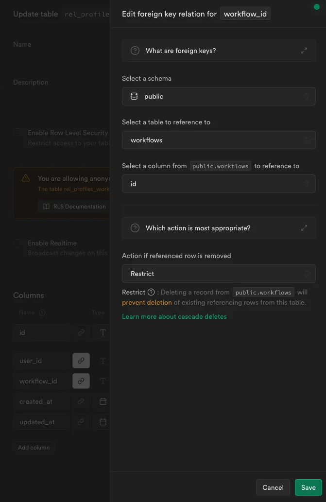Enable the Realtime broadcast checkbox
Image resolution: width=326 pixels, height=502 pixels.
(x=17, y=242)
